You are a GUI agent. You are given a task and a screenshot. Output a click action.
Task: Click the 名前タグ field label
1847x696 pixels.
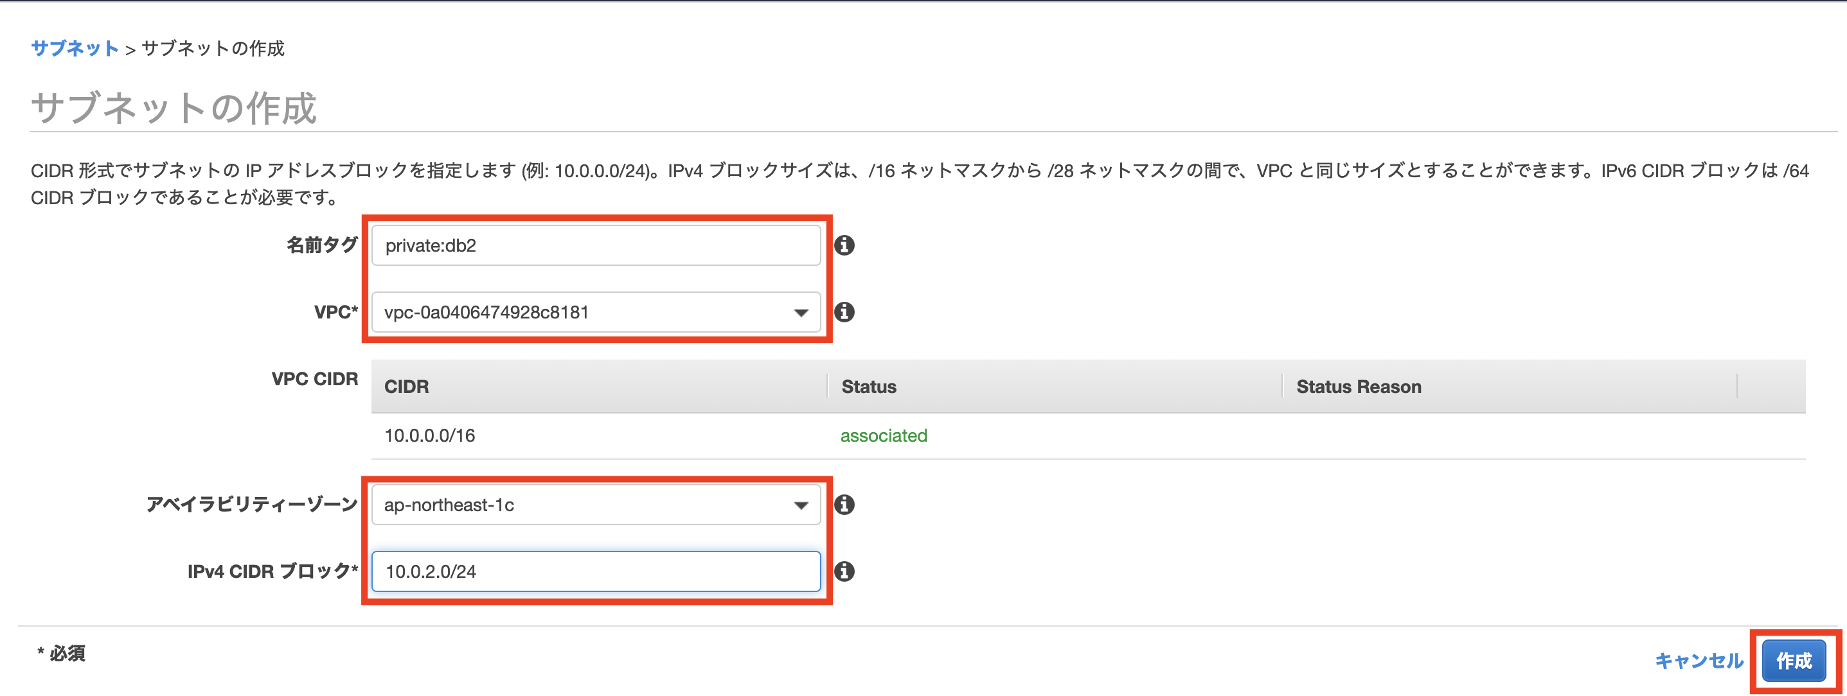tap(322, 245)
